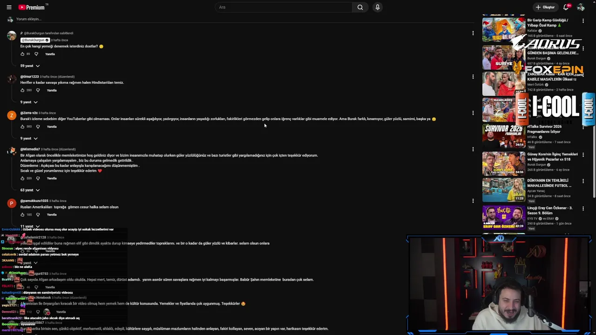Click Oluştur create button
This screenshot has width=596, height=335.
[x=545, y=7]
